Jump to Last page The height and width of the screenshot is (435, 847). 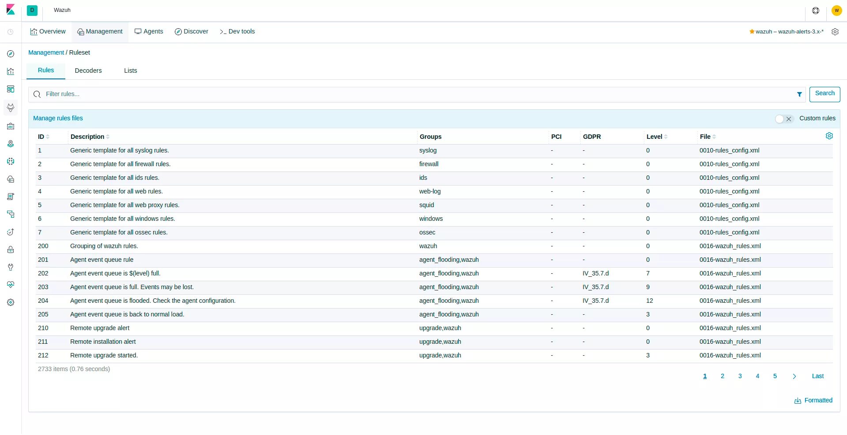pyautogui.click(x=818, y=376)
